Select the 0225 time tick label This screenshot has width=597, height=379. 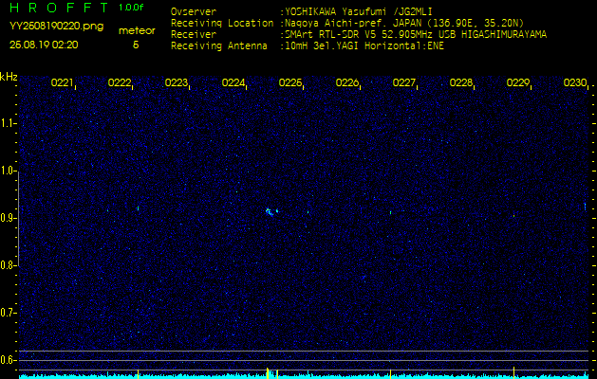coord(290,82)
